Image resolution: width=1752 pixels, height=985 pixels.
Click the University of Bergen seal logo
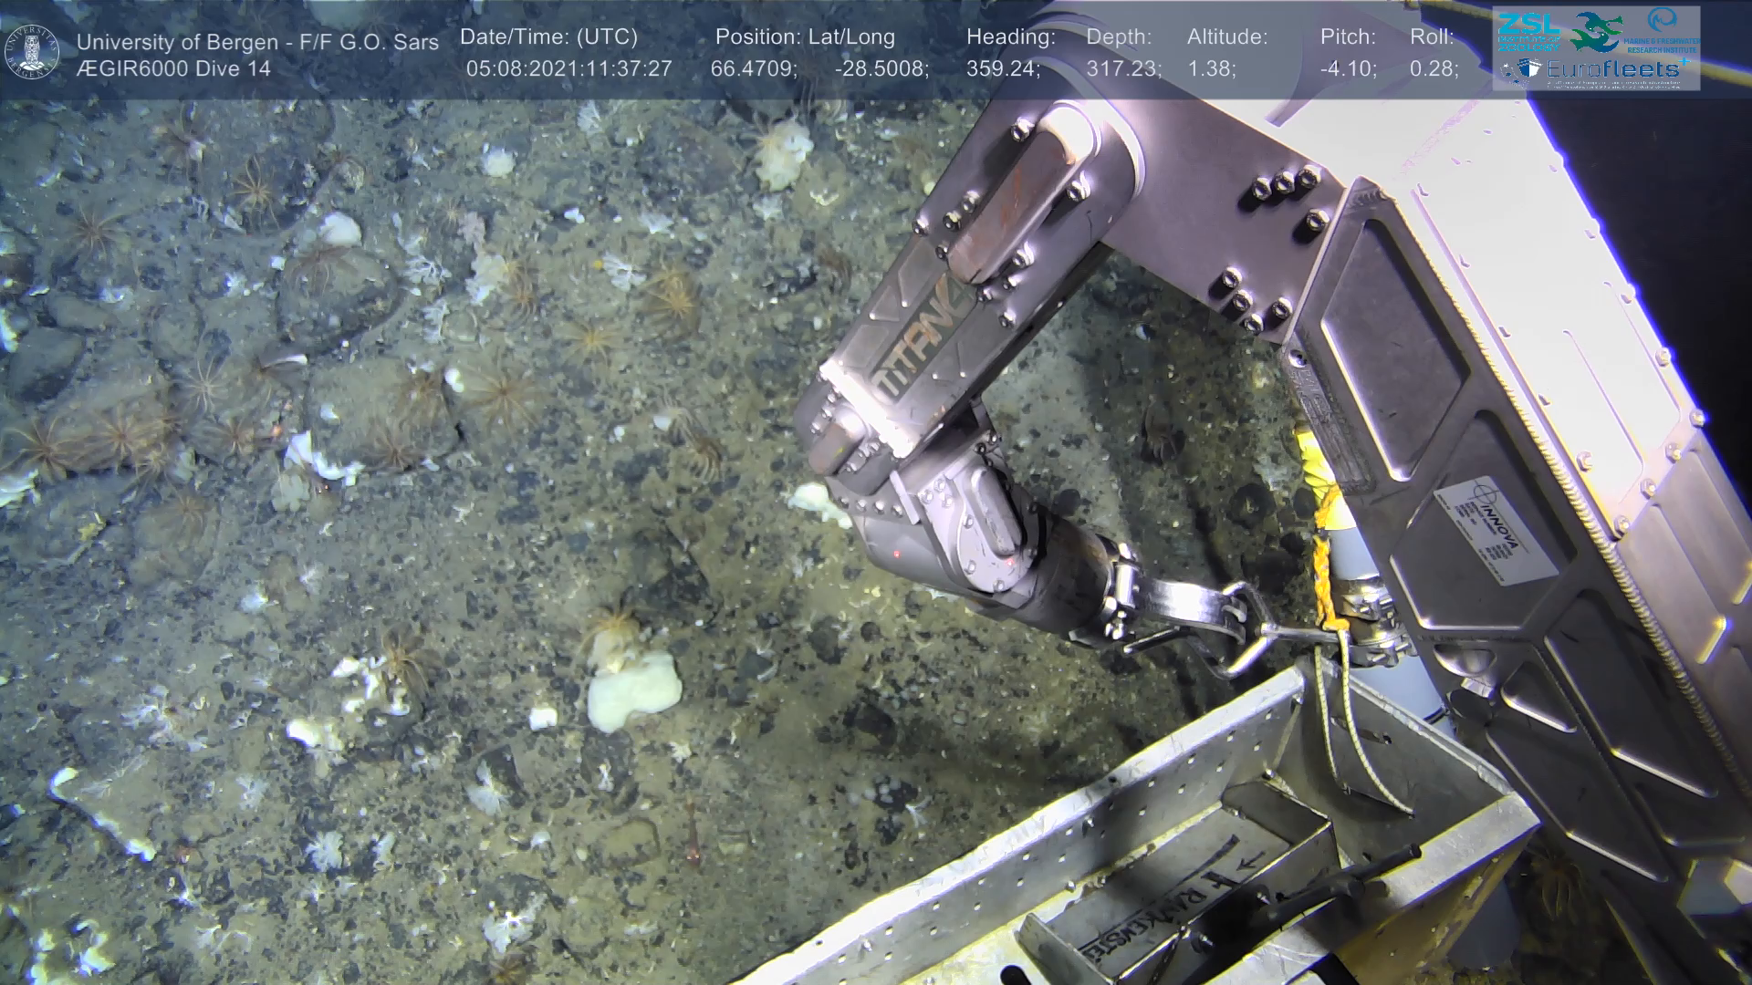pyautogui.click(x=33, y=52)
